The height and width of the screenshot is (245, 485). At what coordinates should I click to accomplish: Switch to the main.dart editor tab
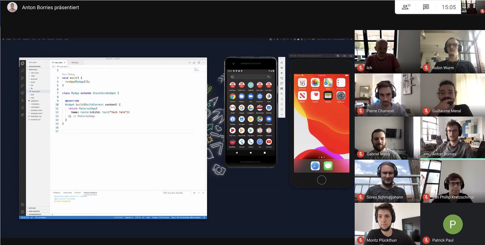(x=59, y=63)
